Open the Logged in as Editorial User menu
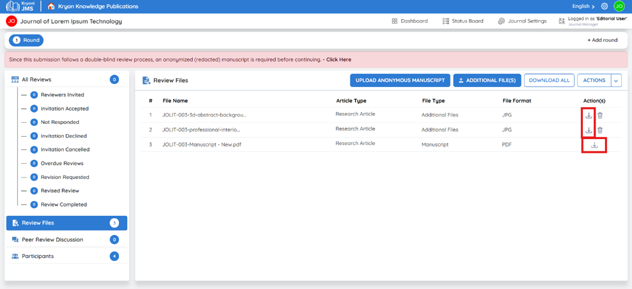The height and width of the screenshot is (289, 632). [x=593, y=21]
